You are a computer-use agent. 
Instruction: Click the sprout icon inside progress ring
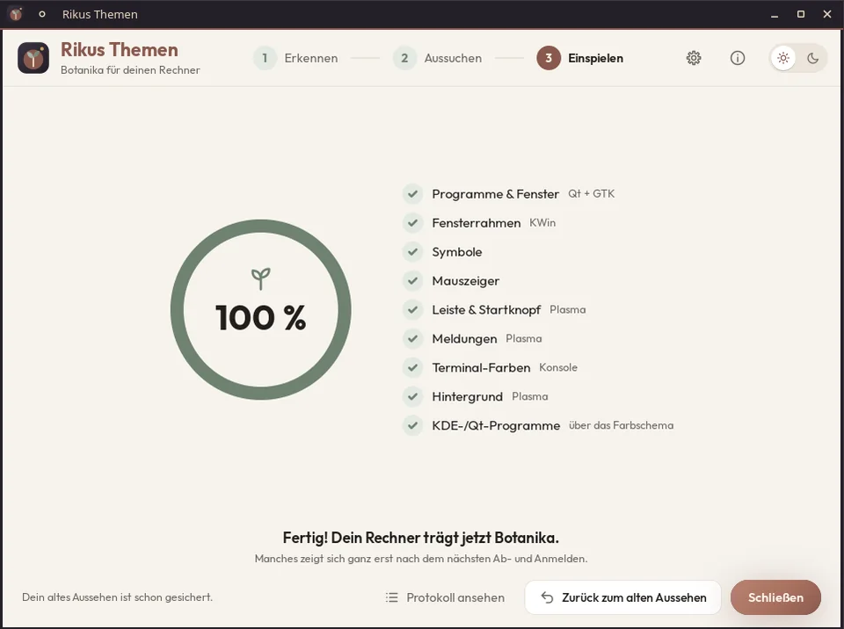[x=261, y=278]
